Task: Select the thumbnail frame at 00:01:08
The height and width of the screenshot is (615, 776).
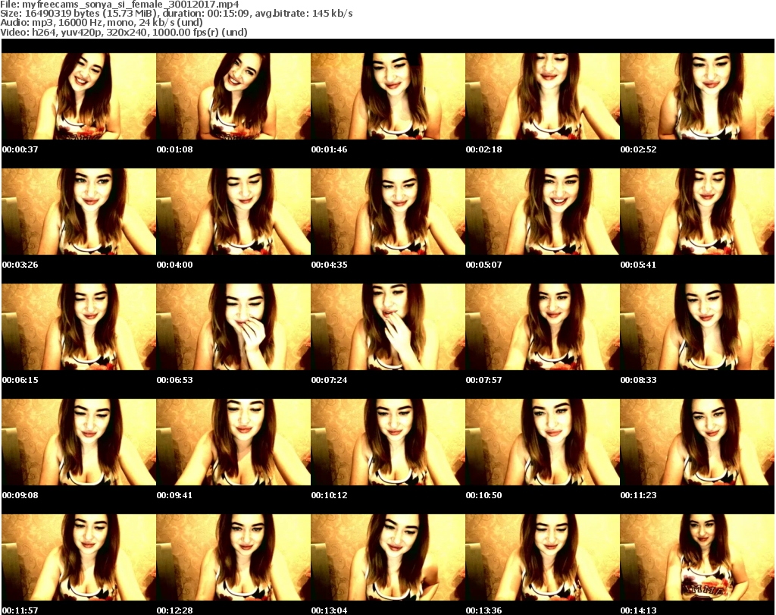Action: click(233, 96)
